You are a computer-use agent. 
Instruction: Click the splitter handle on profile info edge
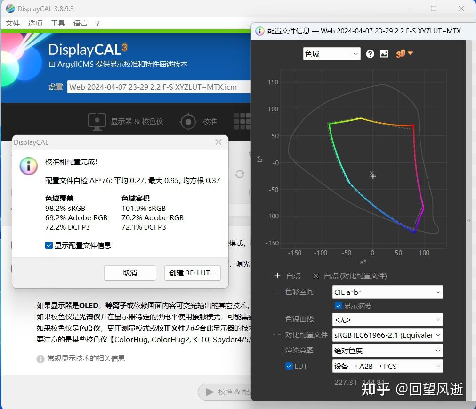(469, 220)
